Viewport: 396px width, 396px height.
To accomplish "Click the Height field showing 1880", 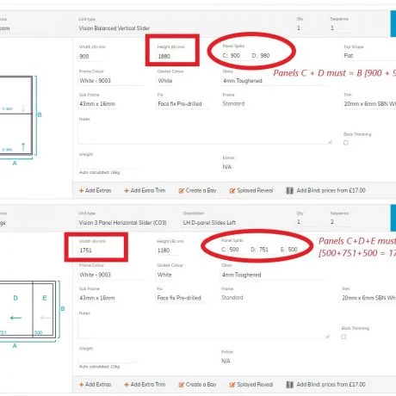I will coord(172,56).
